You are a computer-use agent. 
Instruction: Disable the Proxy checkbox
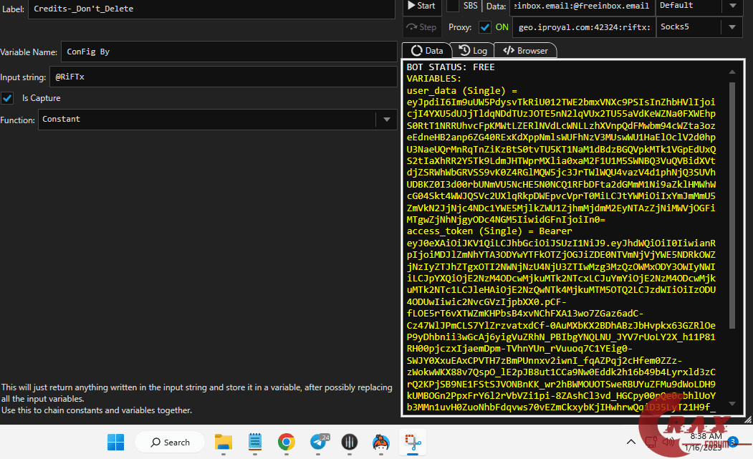click(x=485, y=27)
